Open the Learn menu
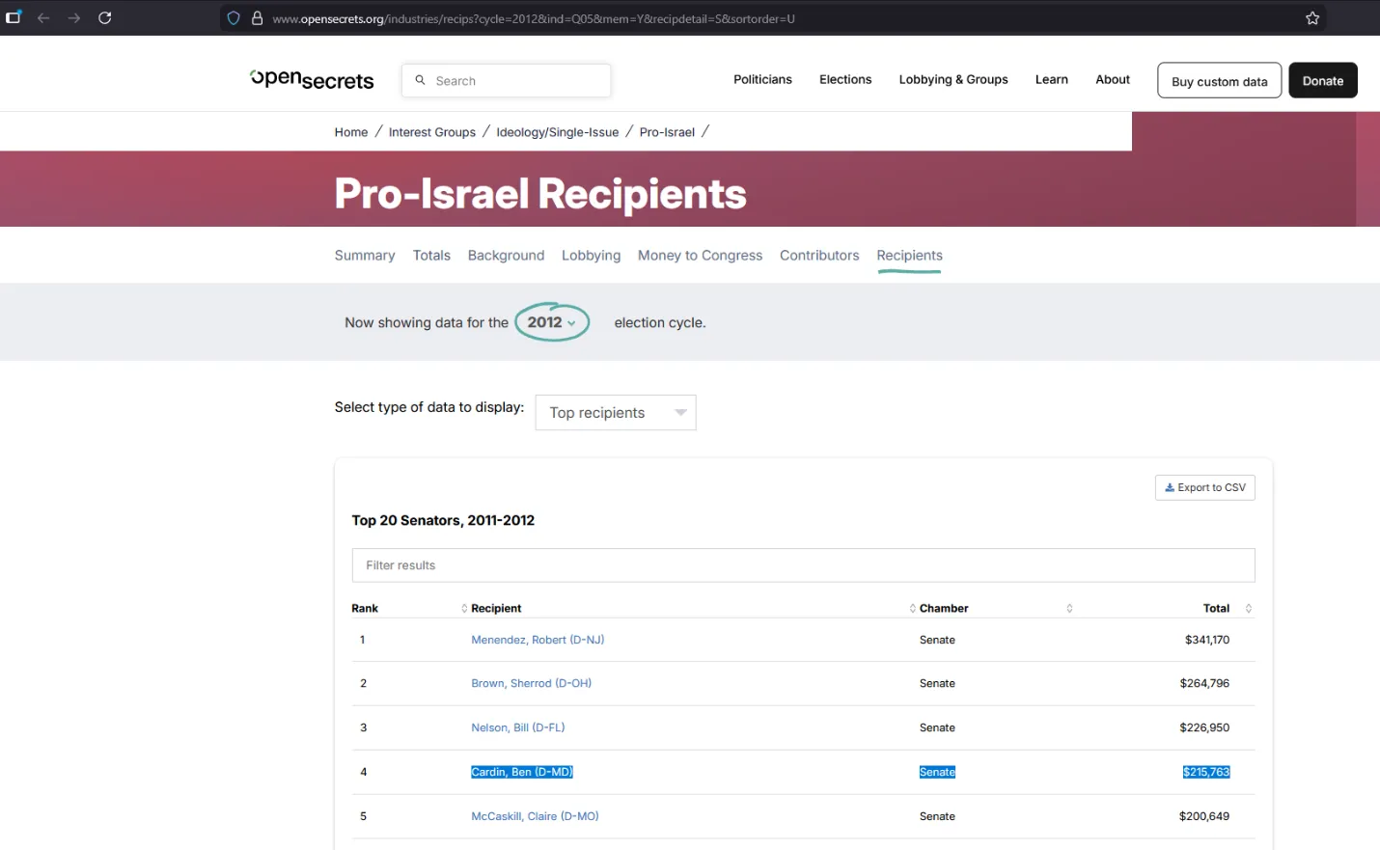The height and width of the screenshot is (850, 1380). click(1052, 80)
